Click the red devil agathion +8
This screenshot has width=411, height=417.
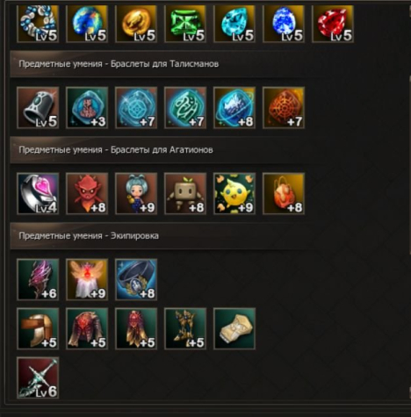[x=87, y=193]
